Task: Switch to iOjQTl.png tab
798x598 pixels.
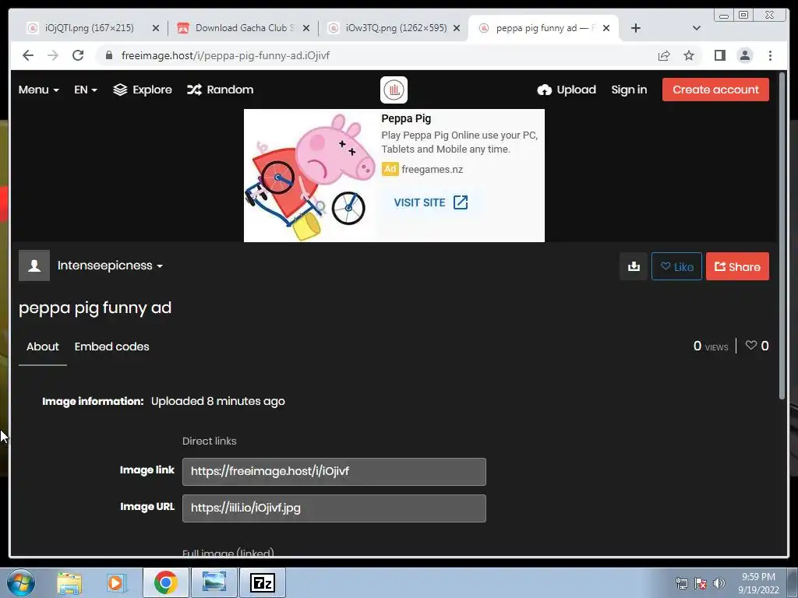Action: tap(89, 28)
